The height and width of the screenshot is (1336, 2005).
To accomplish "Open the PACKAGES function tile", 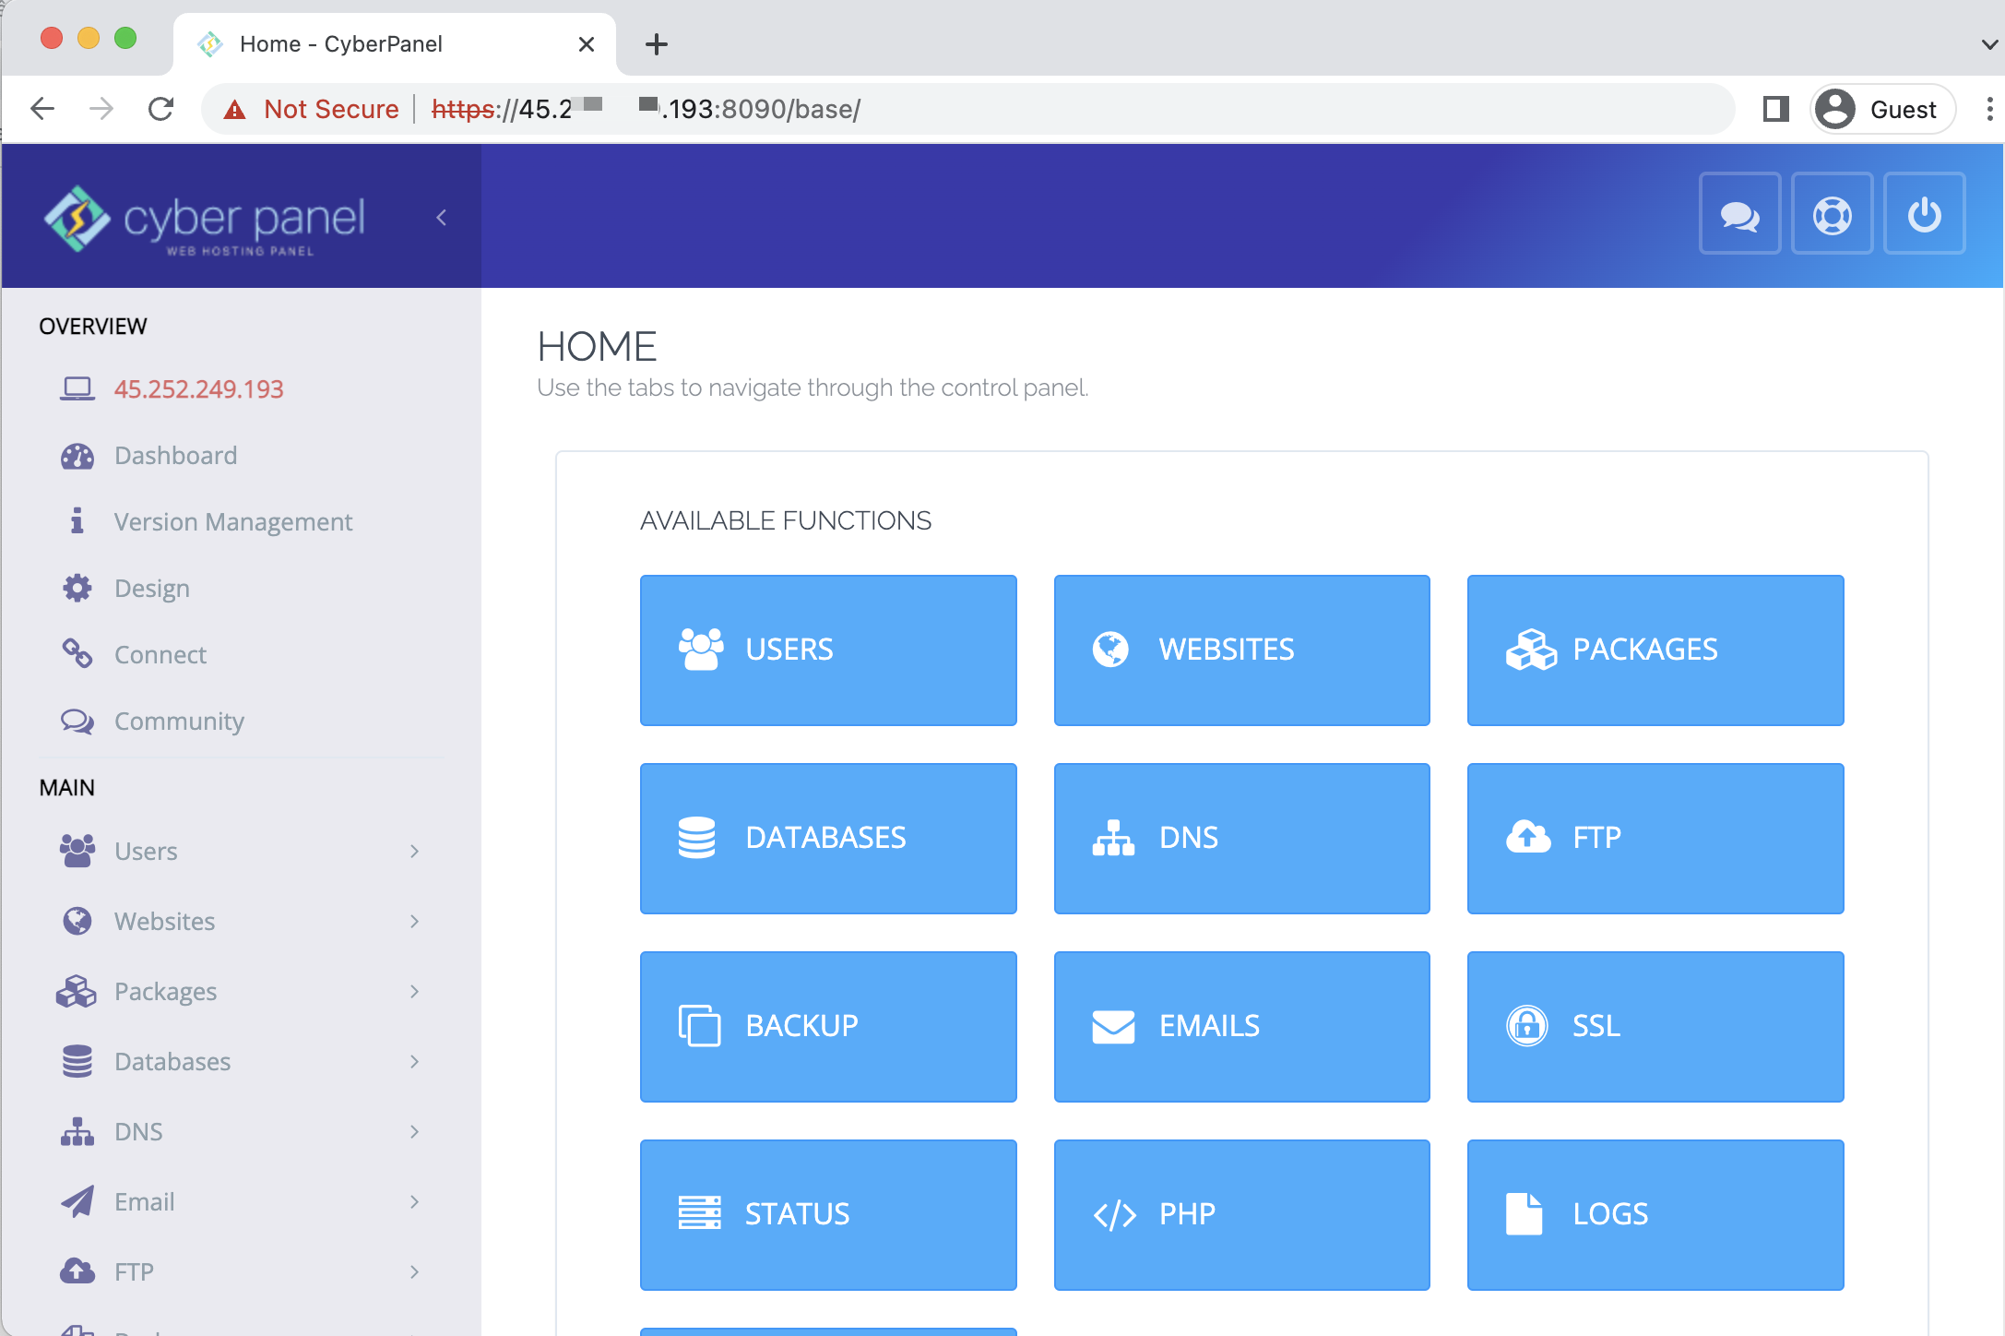I will tap(1655, 650).
